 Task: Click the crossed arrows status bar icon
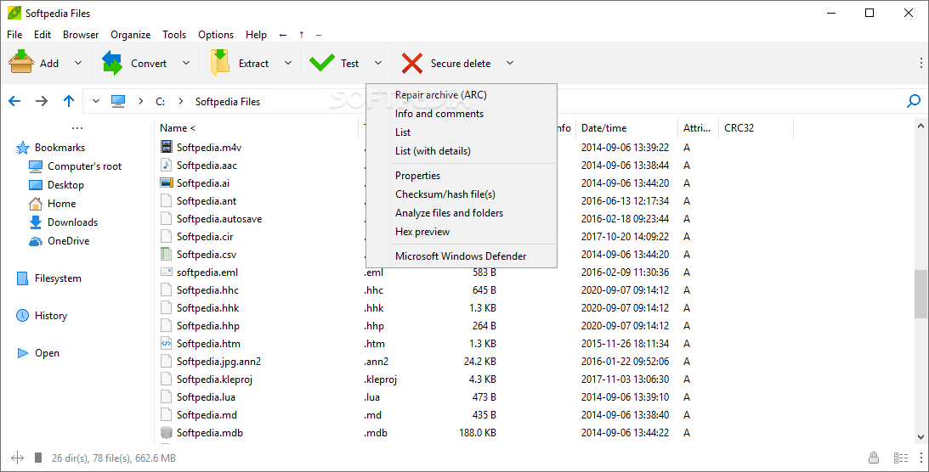17,458
